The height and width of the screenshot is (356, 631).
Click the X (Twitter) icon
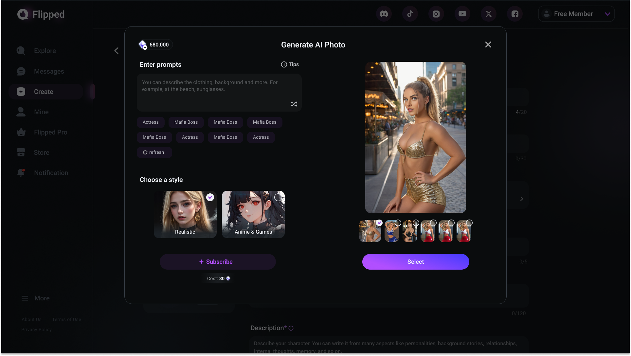point(488,14)
